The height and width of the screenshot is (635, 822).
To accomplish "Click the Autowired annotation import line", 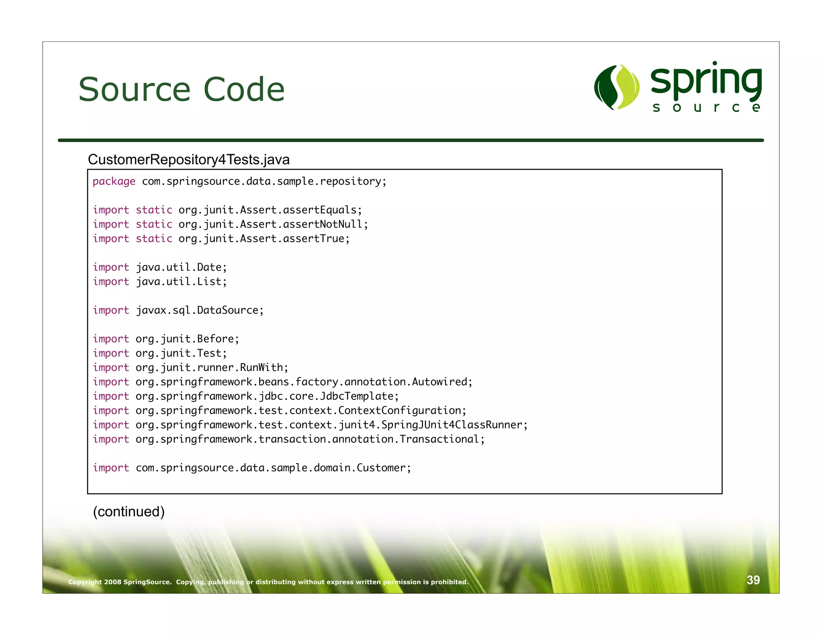I will 283,382.
